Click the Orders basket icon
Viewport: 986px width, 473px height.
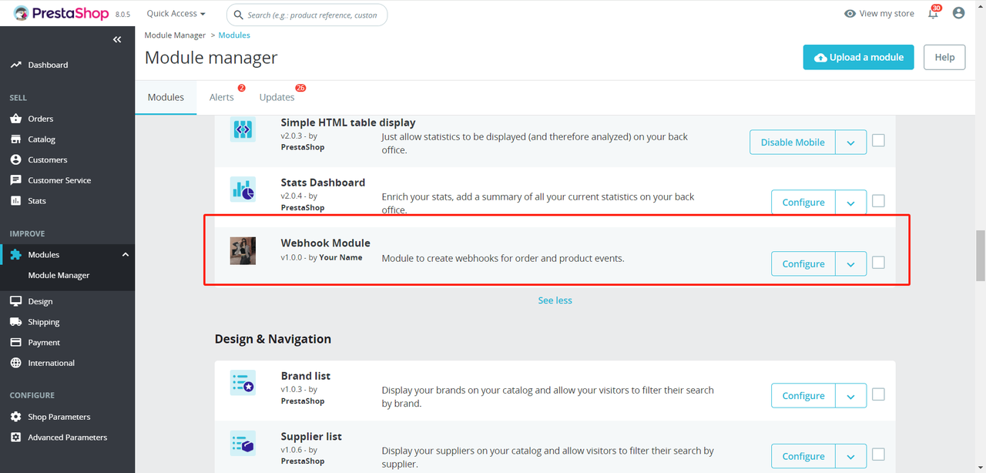click(x=15, y=119)
